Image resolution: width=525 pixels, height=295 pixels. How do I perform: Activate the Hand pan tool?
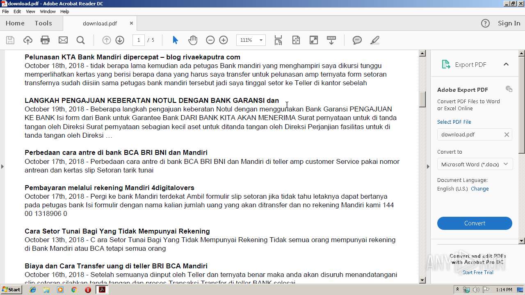[193, 40]
